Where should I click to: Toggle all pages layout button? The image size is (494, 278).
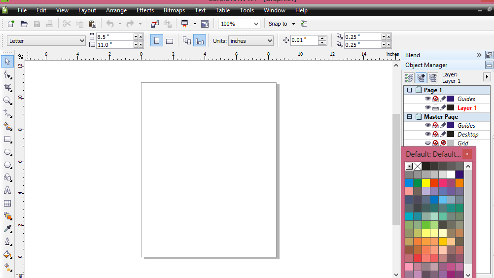187,41
